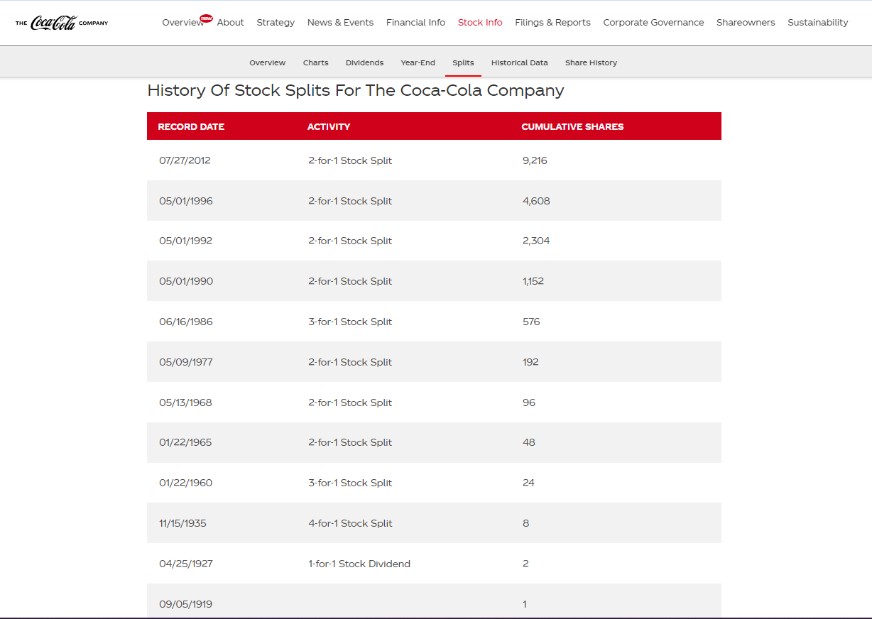Switch to the stock Overview sub-tab
The height and width of the screenshot is (619, 872).
click(x=267, y=63)
